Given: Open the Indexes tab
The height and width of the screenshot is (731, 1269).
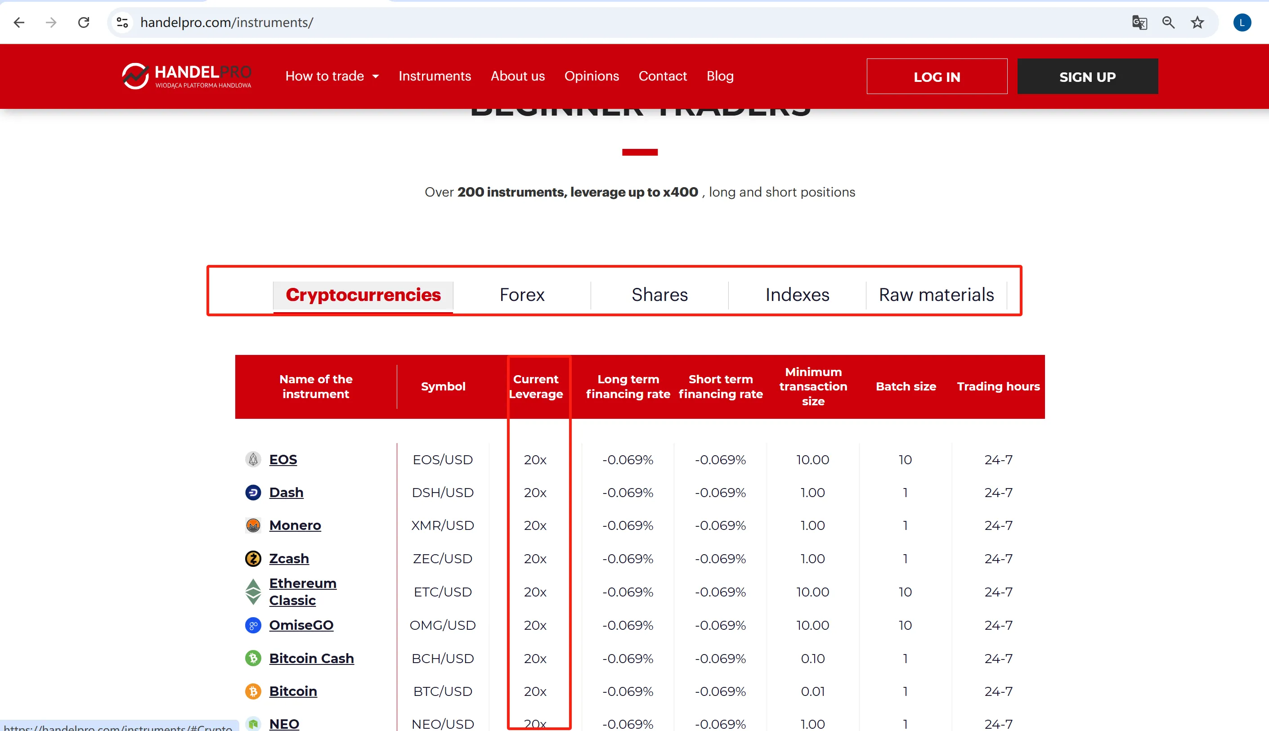Looking at the screenshot, I should (x=797, y=295).
